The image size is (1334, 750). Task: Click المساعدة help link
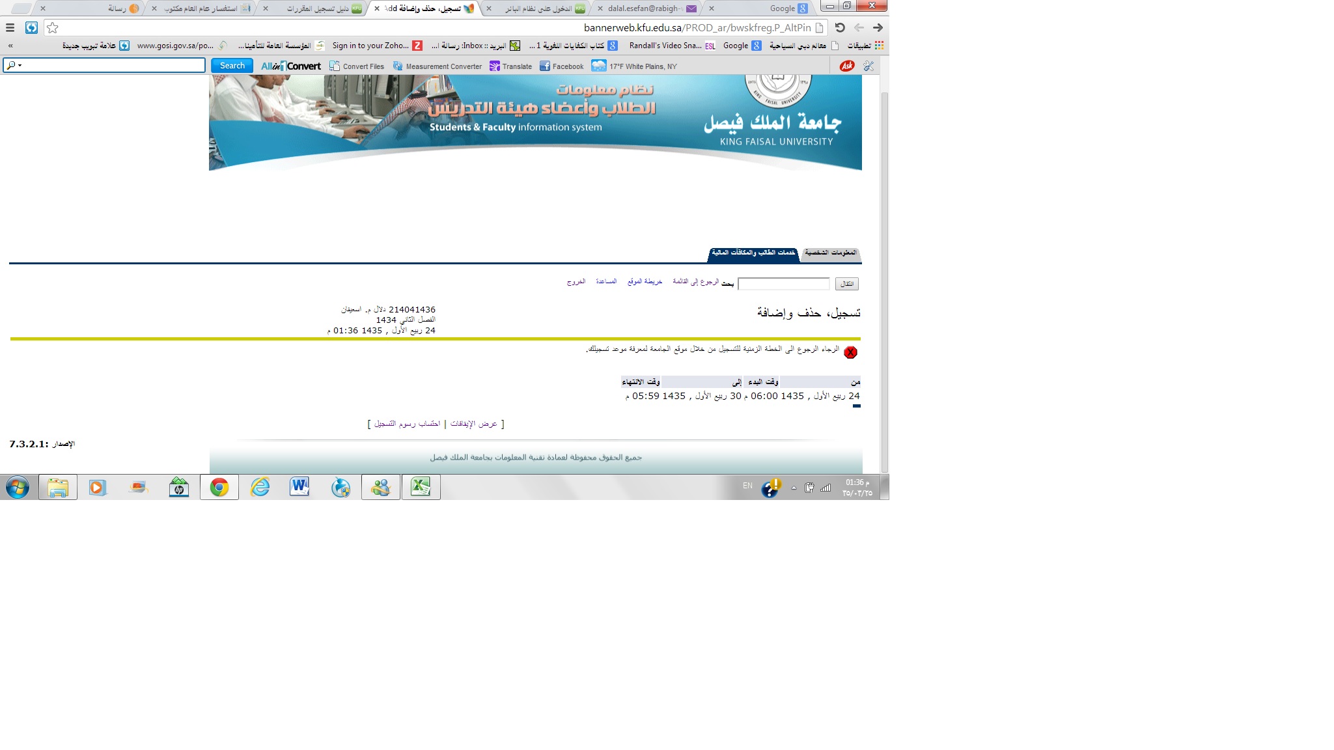(606, 281)
